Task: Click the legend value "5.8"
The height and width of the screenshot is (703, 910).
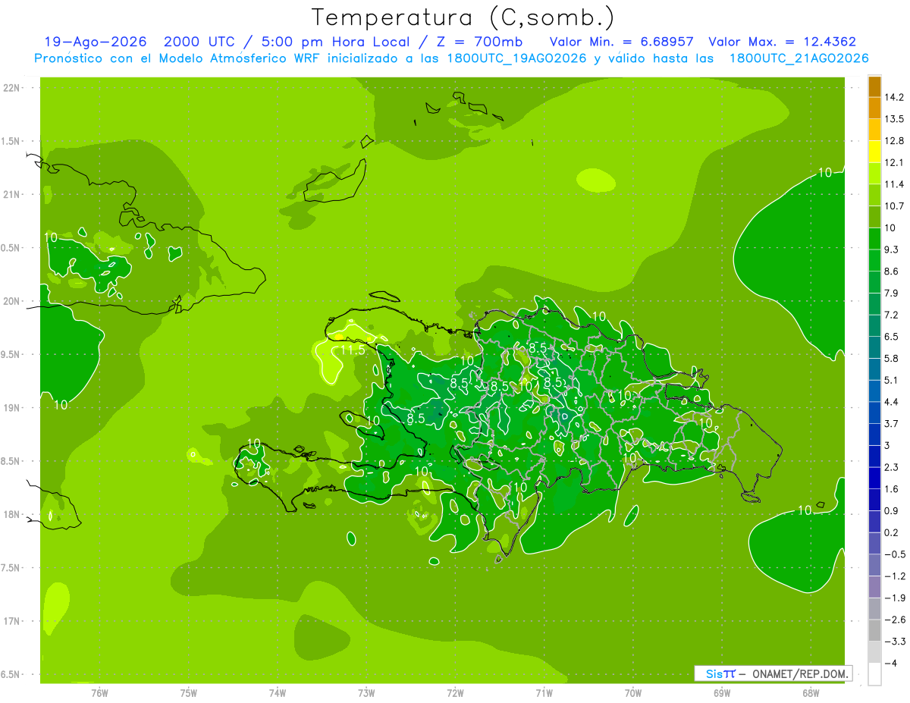Action: click(892, 358)
